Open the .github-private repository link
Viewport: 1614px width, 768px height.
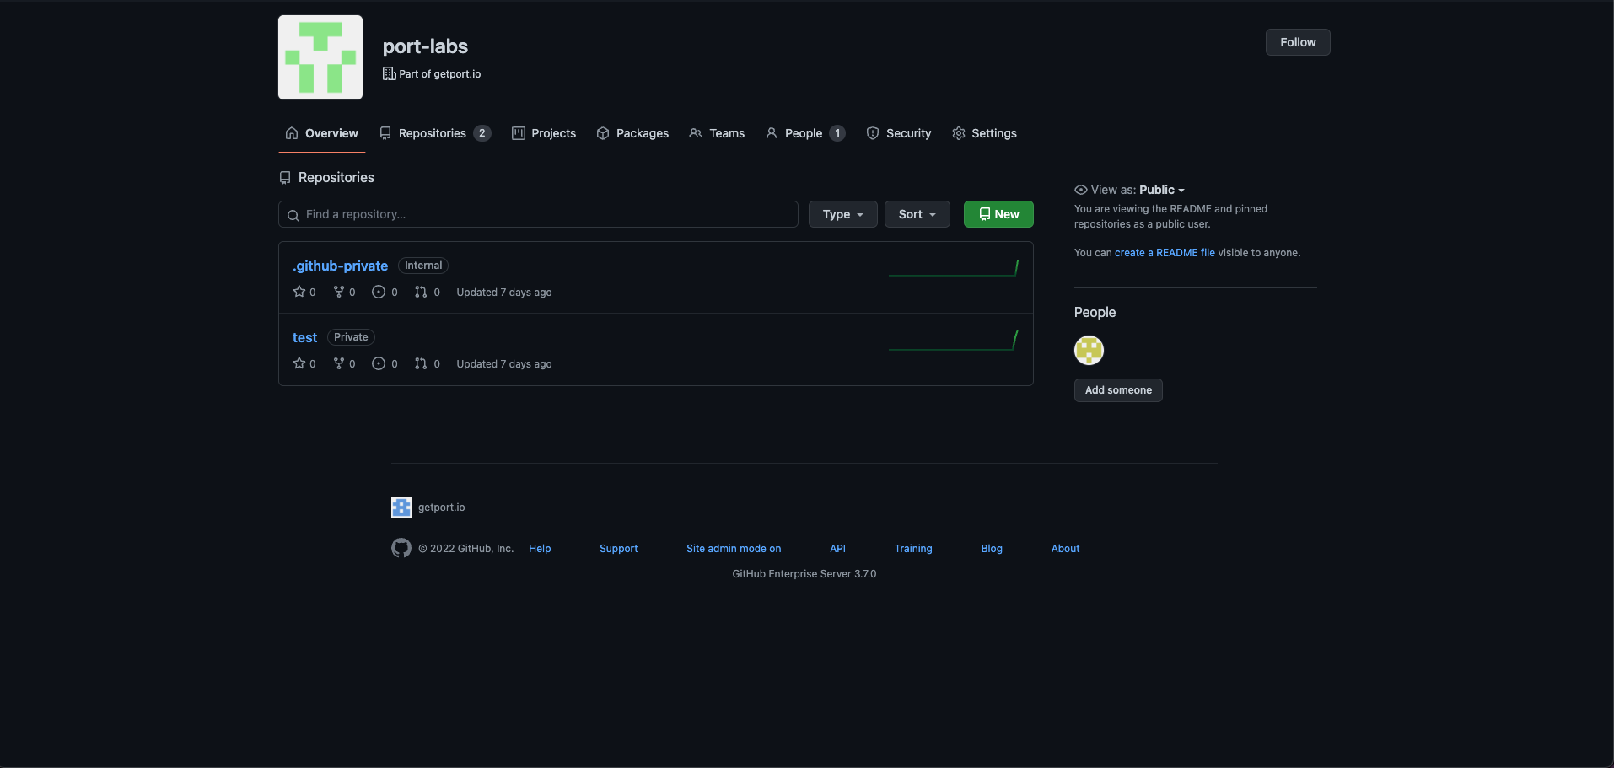(x=340, y=266)
